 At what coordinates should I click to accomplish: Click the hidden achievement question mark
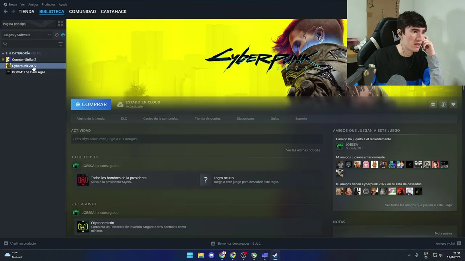click(206, 180)
